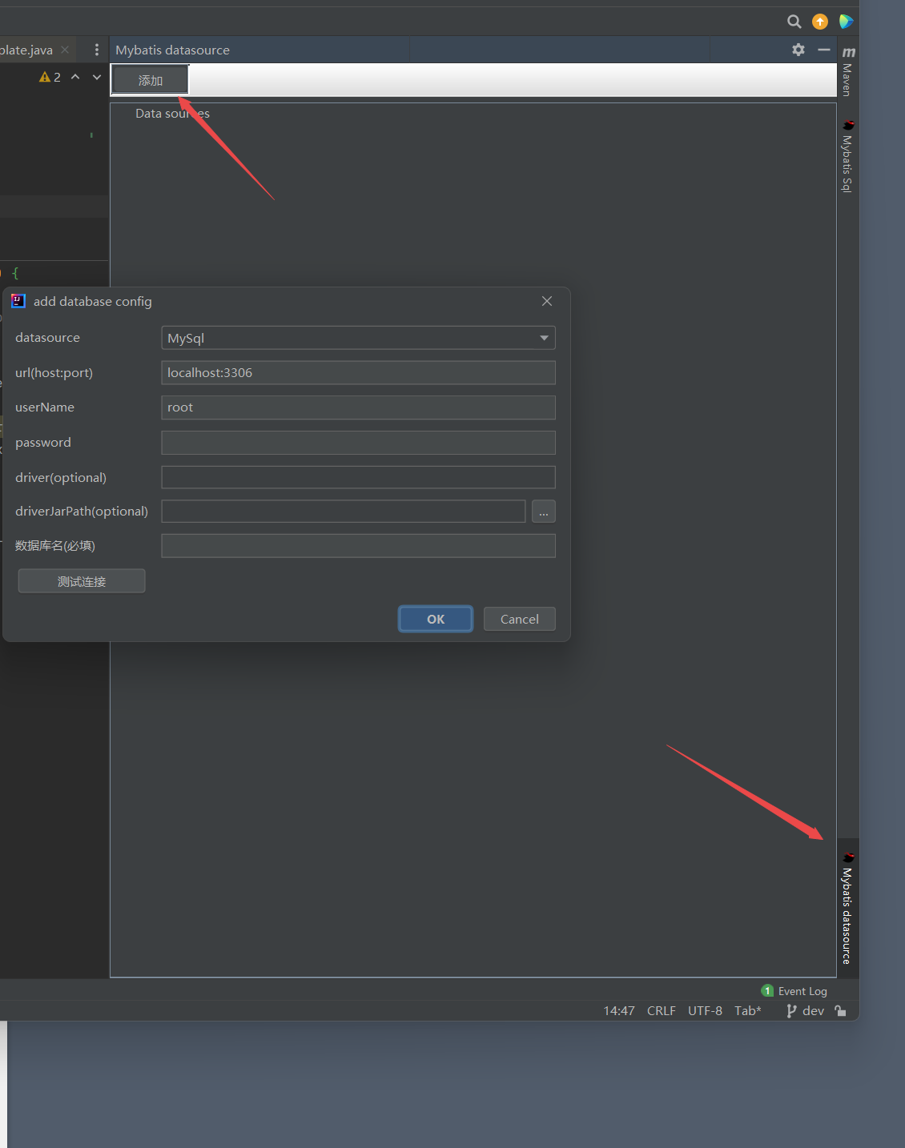Viewport: 905px width, 1148px height.
Task: Click the url(host:port) input field
Action: [x=358, y=372]
